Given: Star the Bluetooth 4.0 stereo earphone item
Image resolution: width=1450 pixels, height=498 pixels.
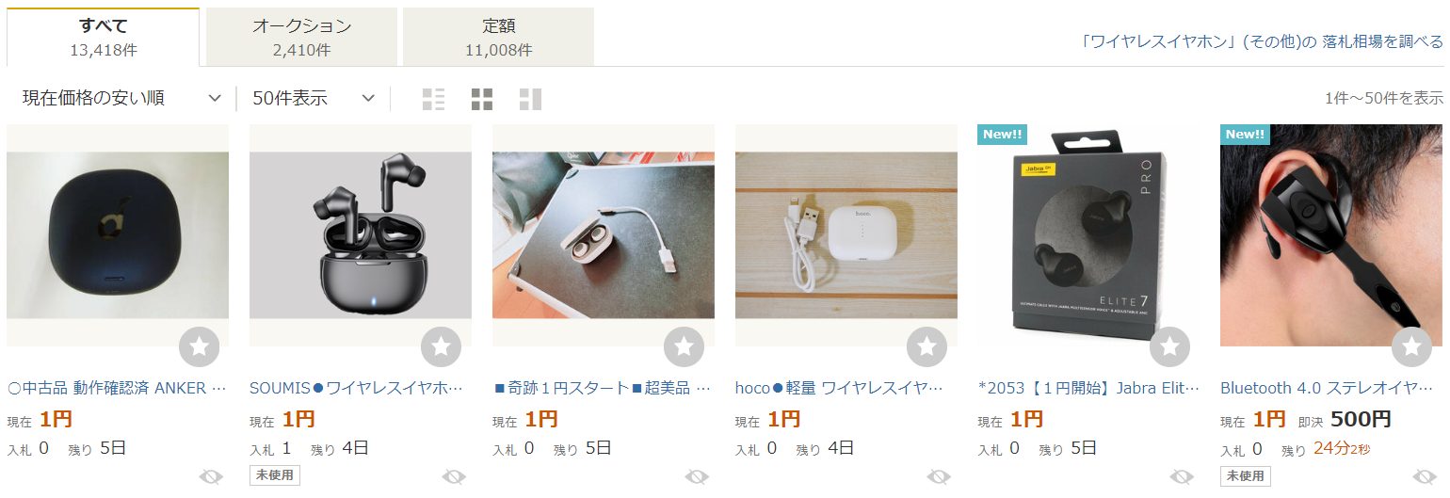Looking at the screenshot, I should [1411, 347].
